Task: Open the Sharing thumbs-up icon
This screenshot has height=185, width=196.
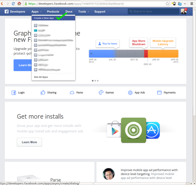Action: [43, 92]
